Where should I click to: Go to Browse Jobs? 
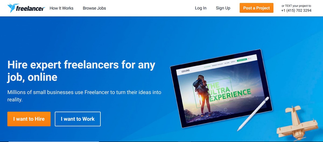pyautogui.click(x=94, y=8)
